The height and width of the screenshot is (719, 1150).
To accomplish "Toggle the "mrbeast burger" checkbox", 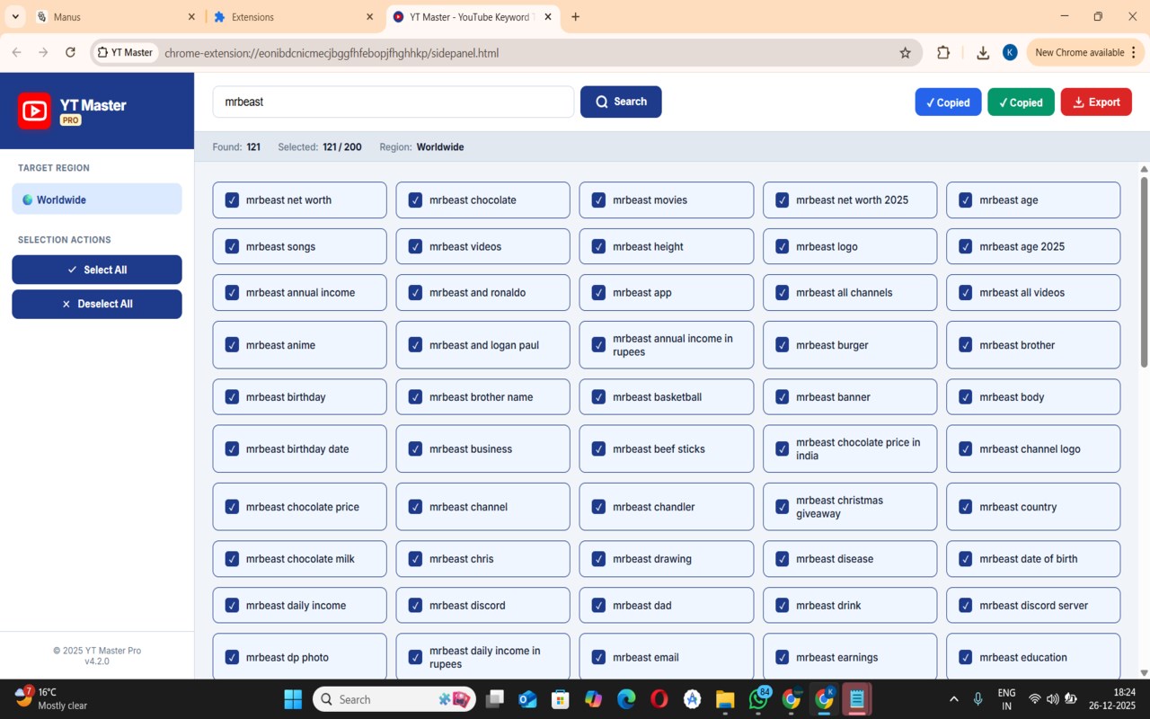I will tap(782, 345).
